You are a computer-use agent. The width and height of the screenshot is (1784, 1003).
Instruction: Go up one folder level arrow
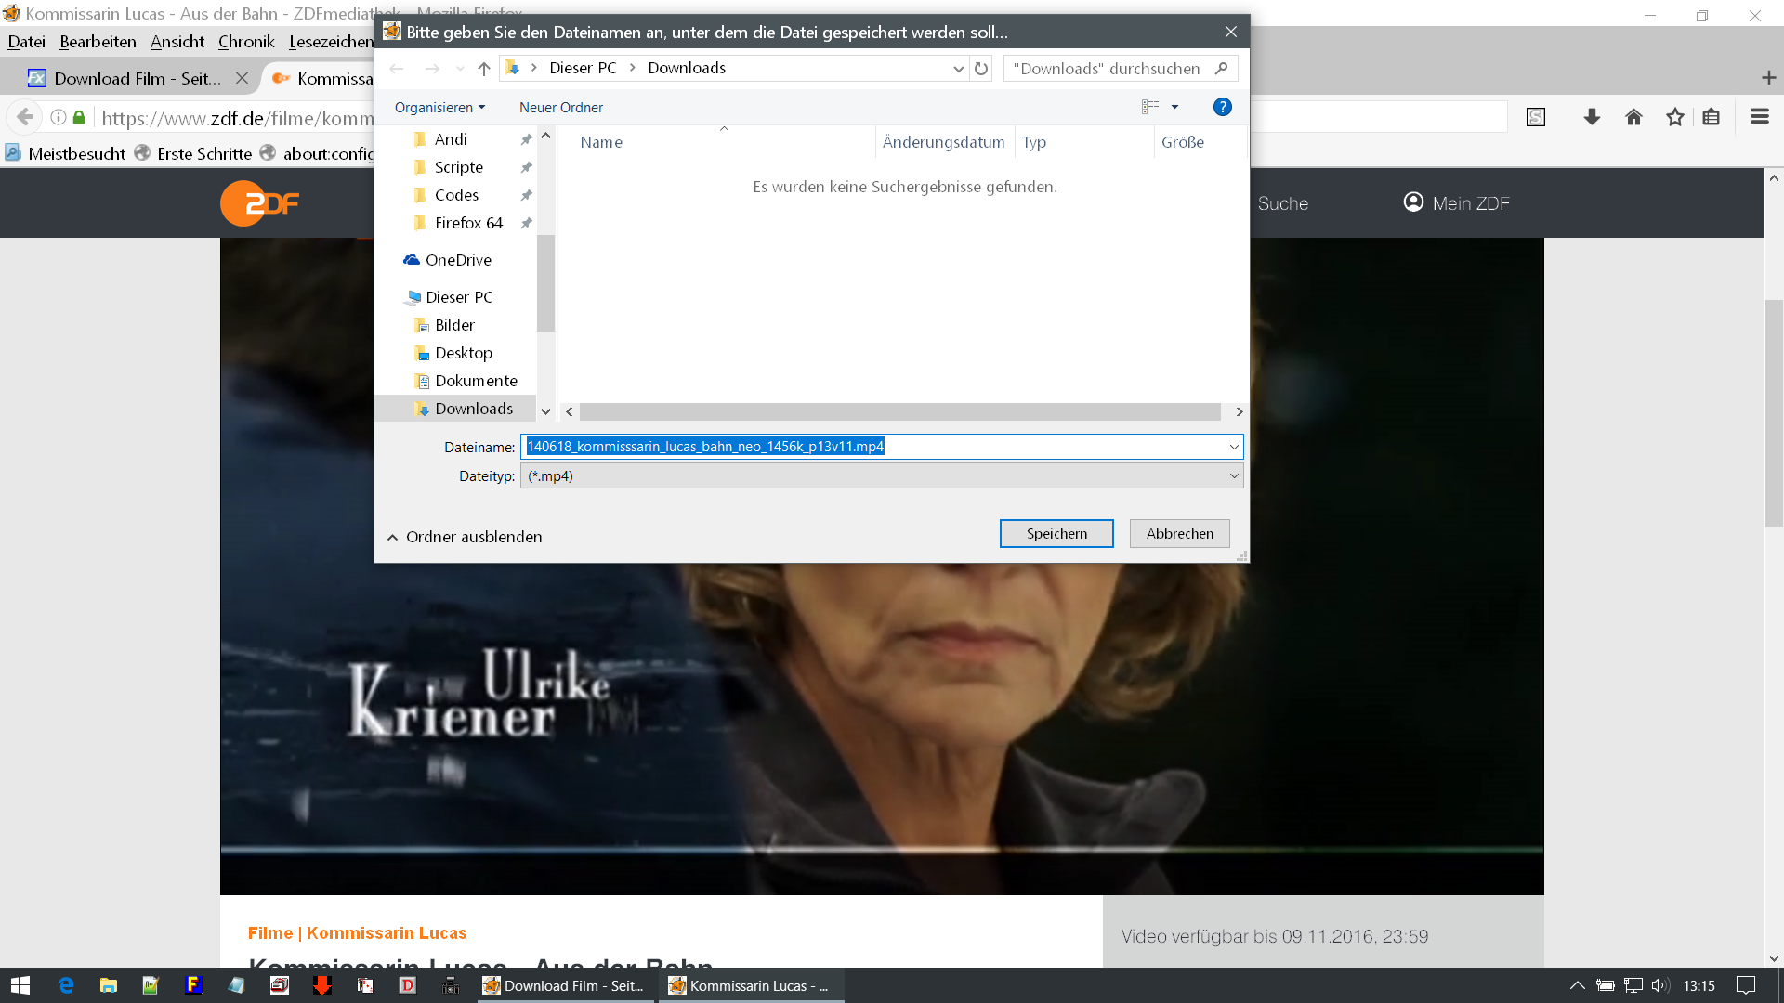483,69
